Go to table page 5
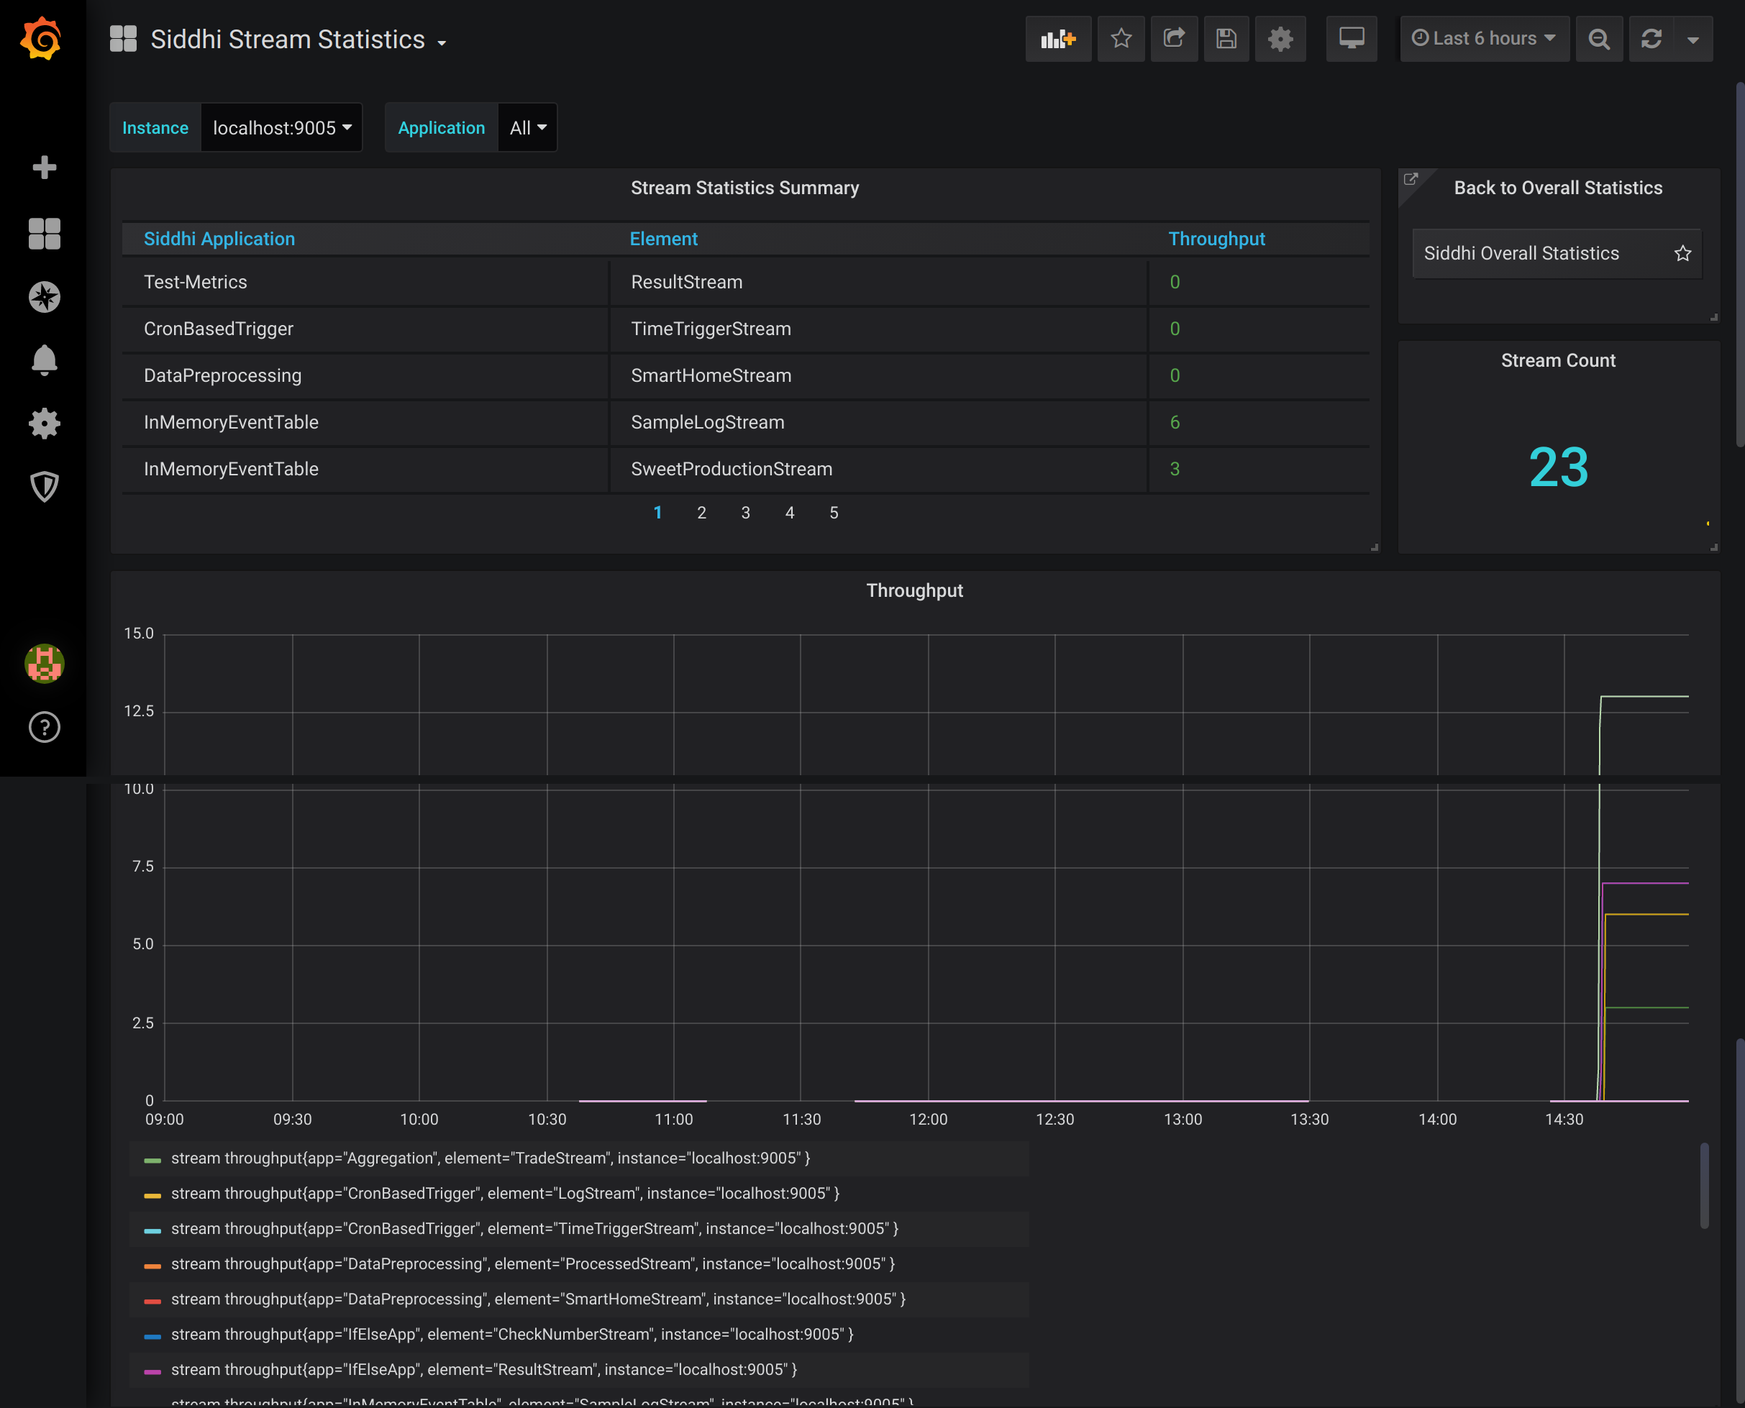 click(x=833, y=513)
